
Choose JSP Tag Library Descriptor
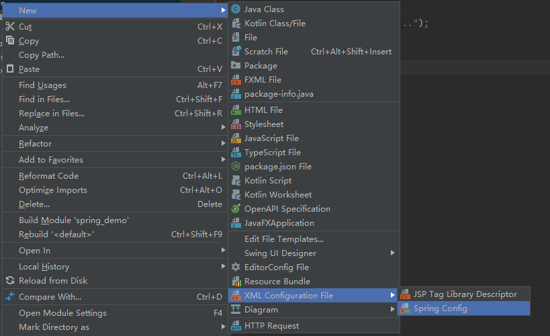(x=465, y=294)
